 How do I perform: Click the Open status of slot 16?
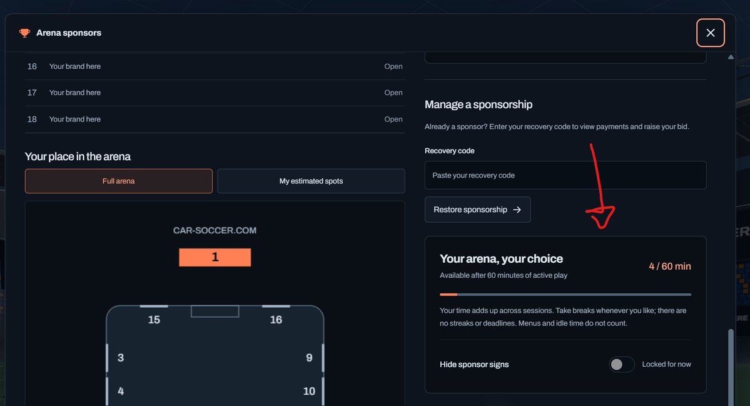[393, 66]
